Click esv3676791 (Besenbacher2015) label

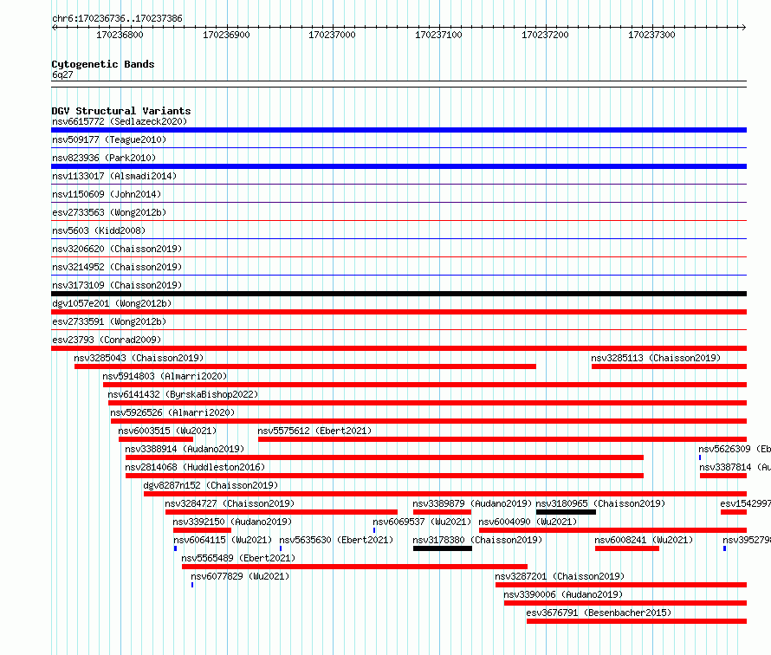click(599, 613)
